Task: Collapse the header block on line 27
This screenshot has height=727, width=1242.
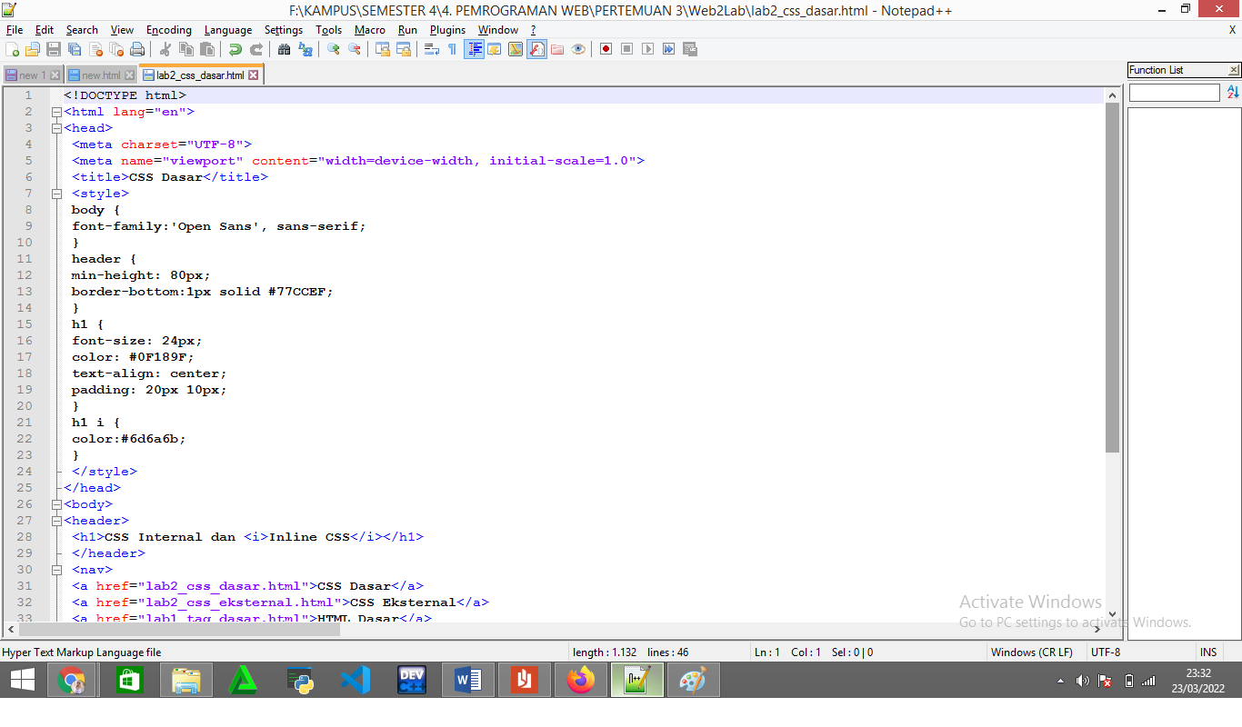Action: point(56,521)
